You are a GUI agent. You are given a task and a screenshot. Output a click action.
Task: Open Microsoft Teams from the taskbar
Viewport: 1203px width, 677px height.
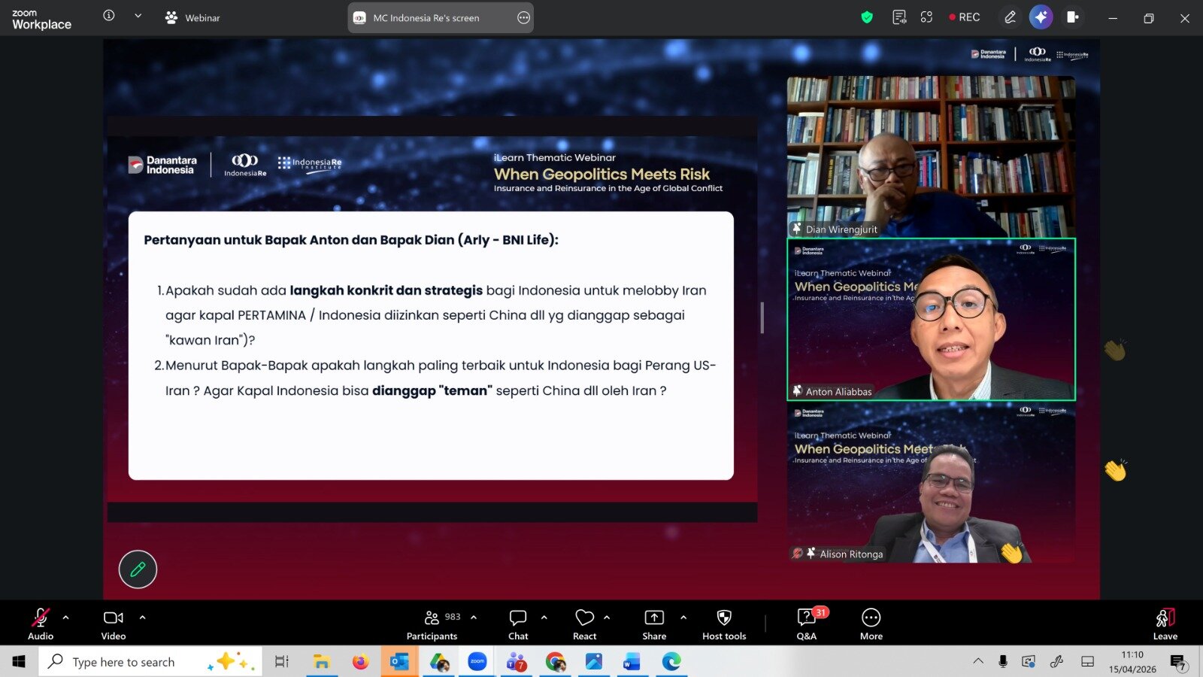pos(517,662)
